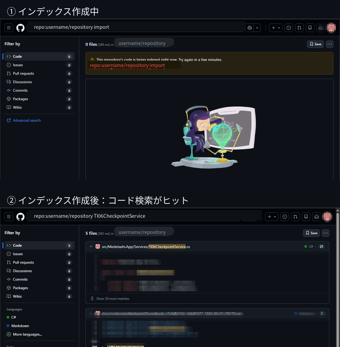Open more options ellipsis beside '5 files'
Screen dimensions: 340x347
pos(326,233)
